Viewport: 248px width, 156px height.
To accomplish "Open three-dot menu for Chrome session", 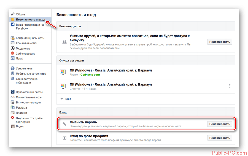I will point(230,86).
